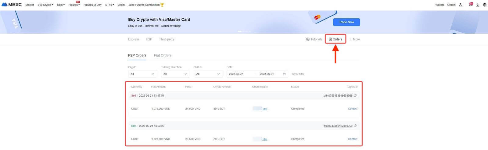Set start date field 2023-05-22
Image resolution: width=488 pixels, height=150 pixels.
pyautogui.click(x=236, y=74)
